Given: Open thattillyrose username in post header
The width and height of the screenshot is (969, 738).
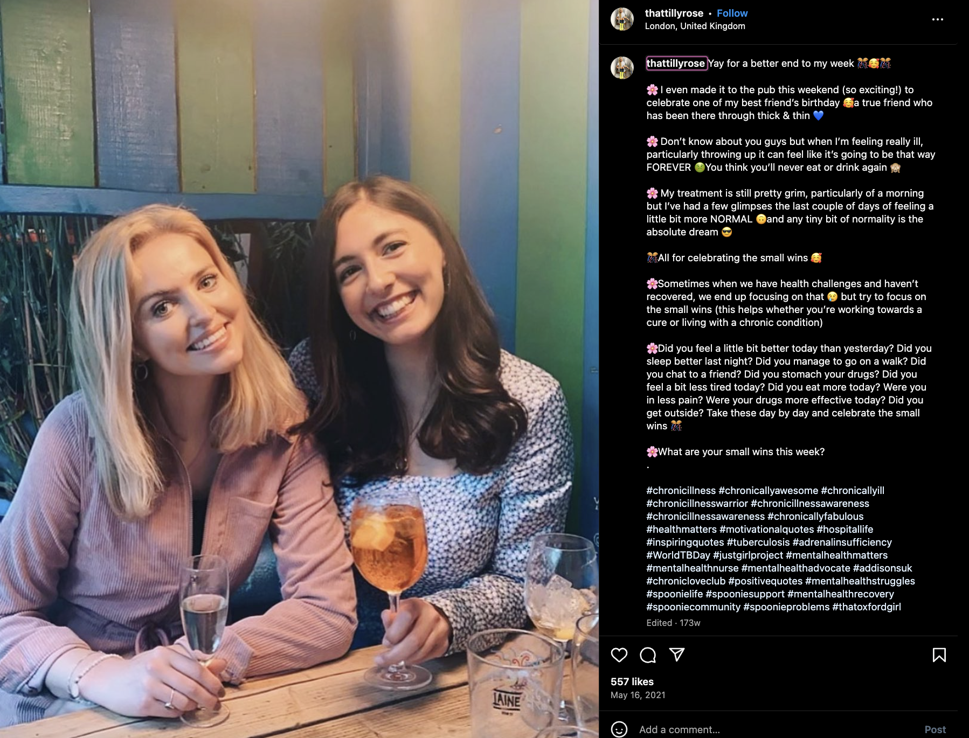Looking at the screenshot, I should 674,13.
